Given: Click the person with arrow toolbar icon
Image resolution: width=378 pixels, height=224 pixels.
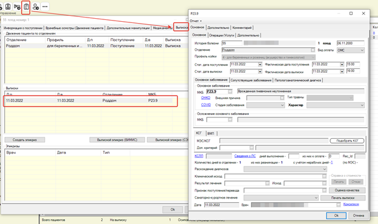Looking at the screenshot, I should pos(36,7).
